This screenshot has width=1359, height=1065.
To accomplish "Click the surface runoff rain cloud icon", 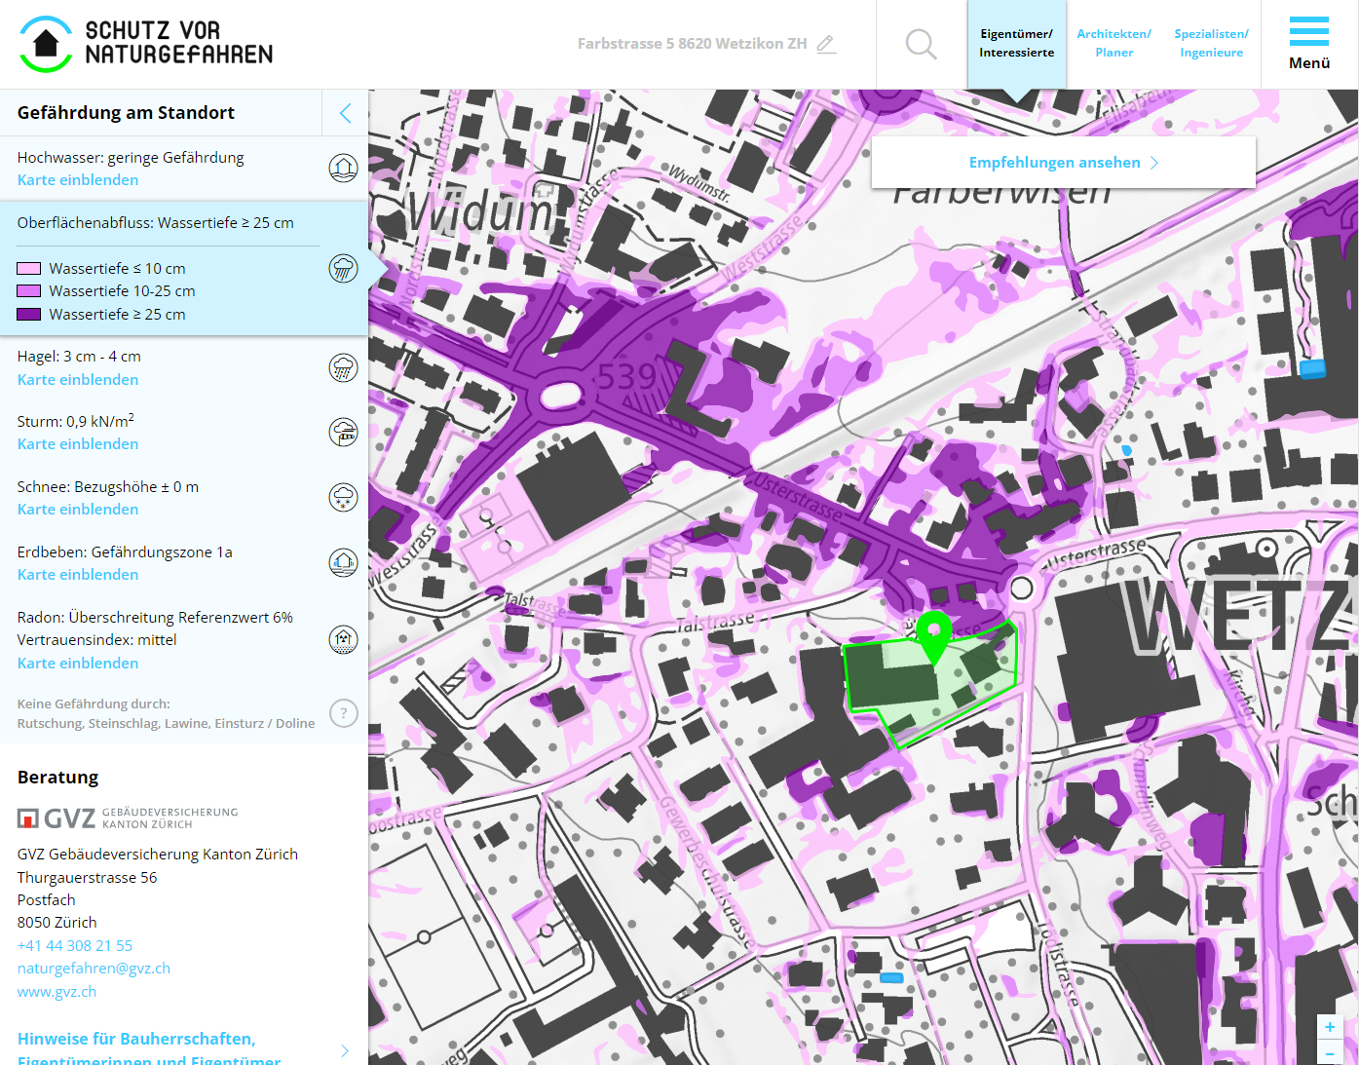I will click(343, 268).
